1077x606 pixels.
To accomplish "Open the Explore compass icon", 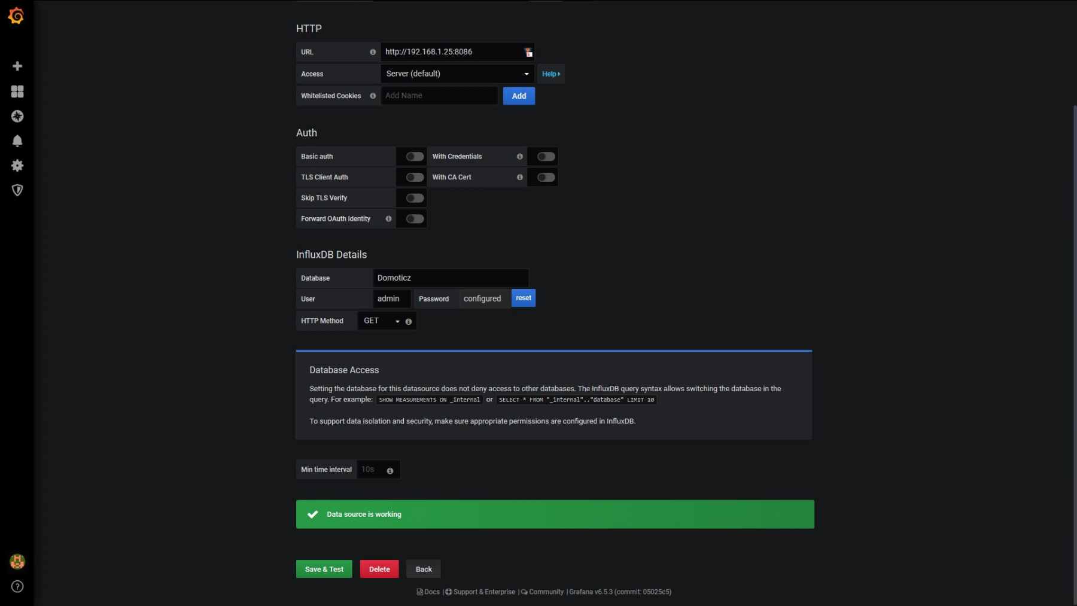I will click(17, 116).
